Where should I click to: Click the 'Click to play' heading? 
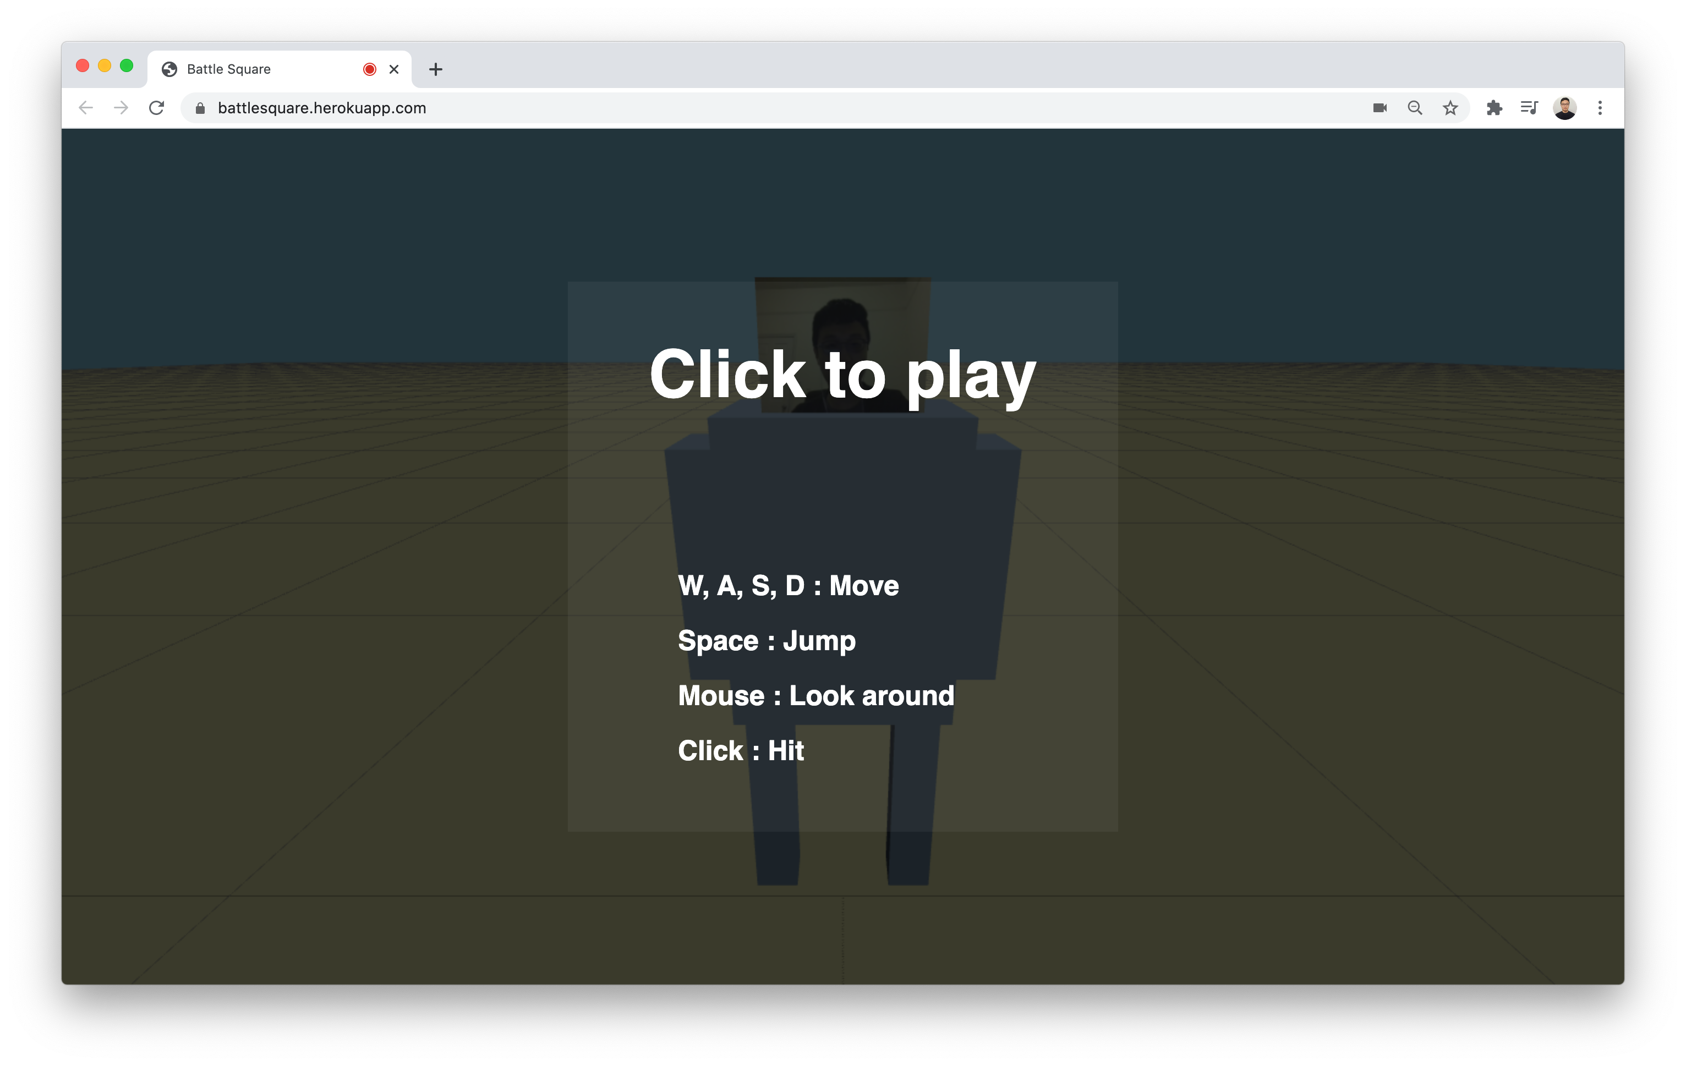tap(842, 375)
